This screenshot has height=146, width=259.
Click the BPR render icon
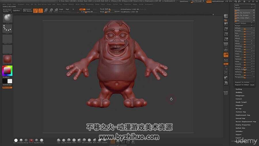(x=226, y=16)
